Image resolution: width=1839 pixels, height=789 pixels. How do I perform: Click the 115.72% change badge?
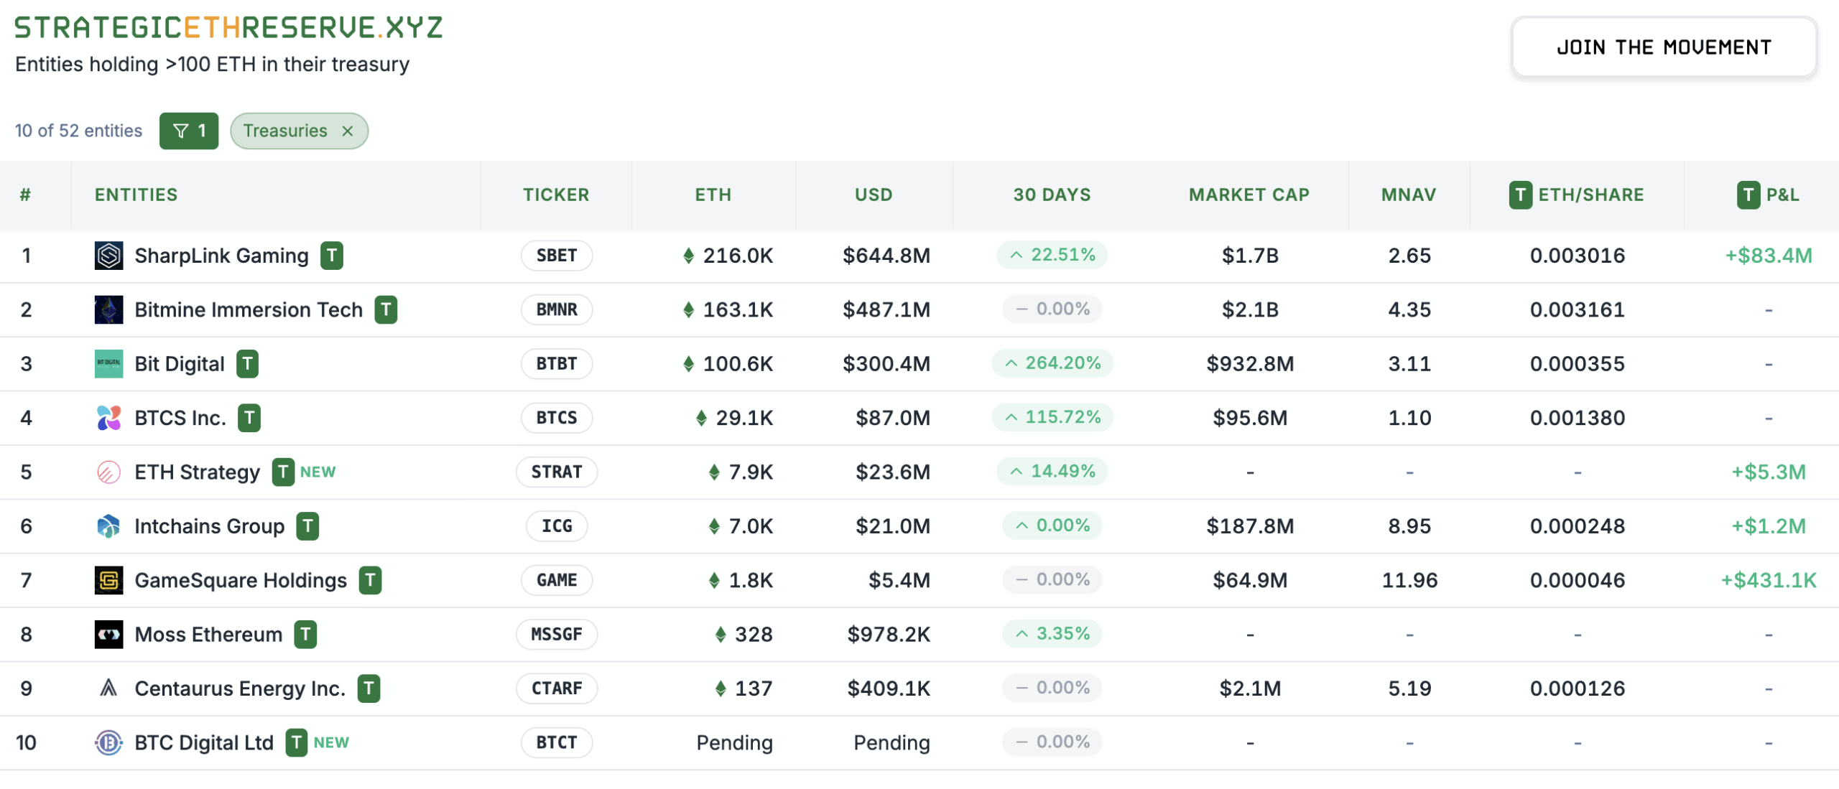[x=1052, y=417]
